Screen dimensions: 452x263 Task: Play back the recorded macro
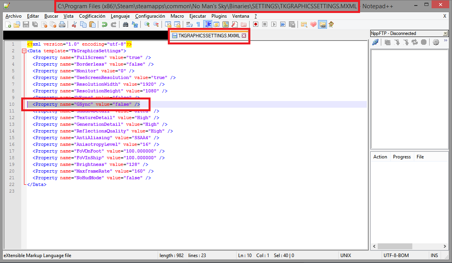274,24
